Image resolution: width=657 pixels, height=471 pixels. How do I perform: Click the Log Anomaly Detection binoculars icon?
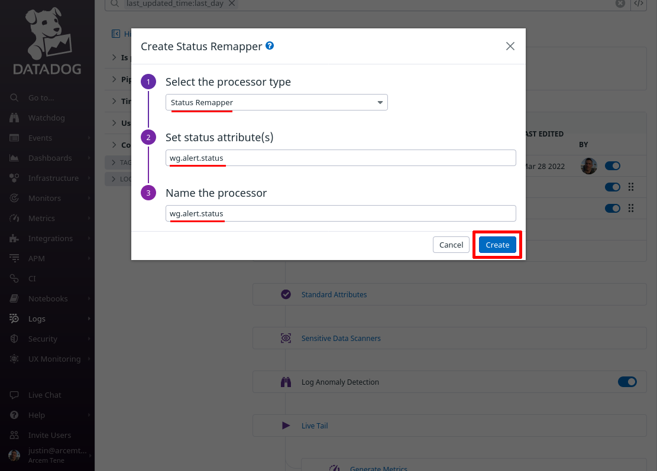[286, 382]
